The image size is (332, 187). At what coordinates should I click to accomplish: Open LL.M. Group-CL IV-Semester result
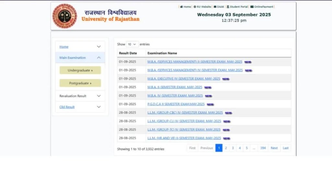pyautogui.click(x=184, y=121)
